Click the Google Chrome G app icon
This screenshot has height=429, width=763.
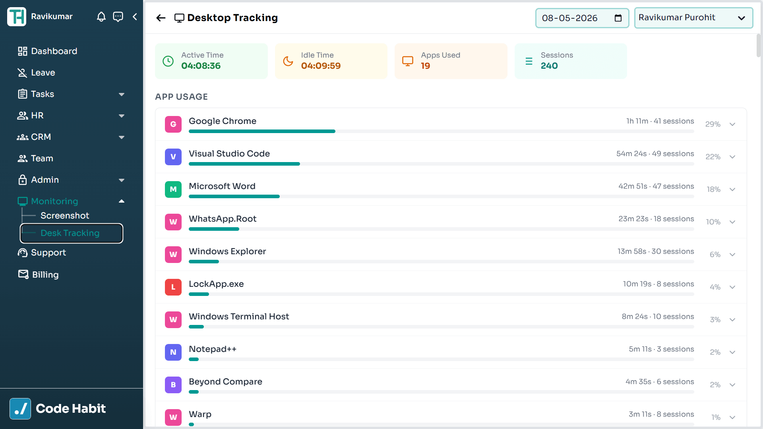(x=173, y=124)
